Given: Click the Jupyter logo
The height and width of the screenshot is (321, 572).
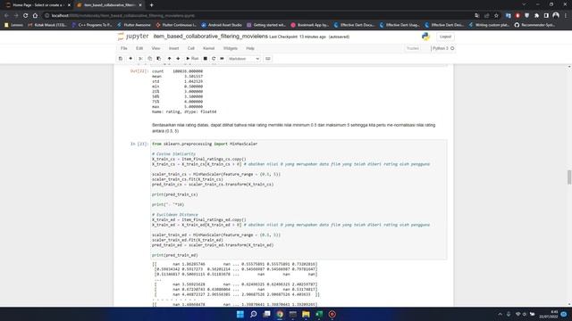Looking at the screenshot, I should (x=133, y=37).
